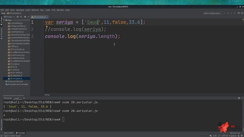The image size is (244, 137).
Task: Click the 4 spaces indent status widget
Action: click(233, 136)
